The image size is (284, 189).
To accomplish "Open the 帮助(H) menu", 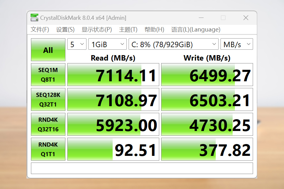I will pyautogui.click(x=154, y=29).
